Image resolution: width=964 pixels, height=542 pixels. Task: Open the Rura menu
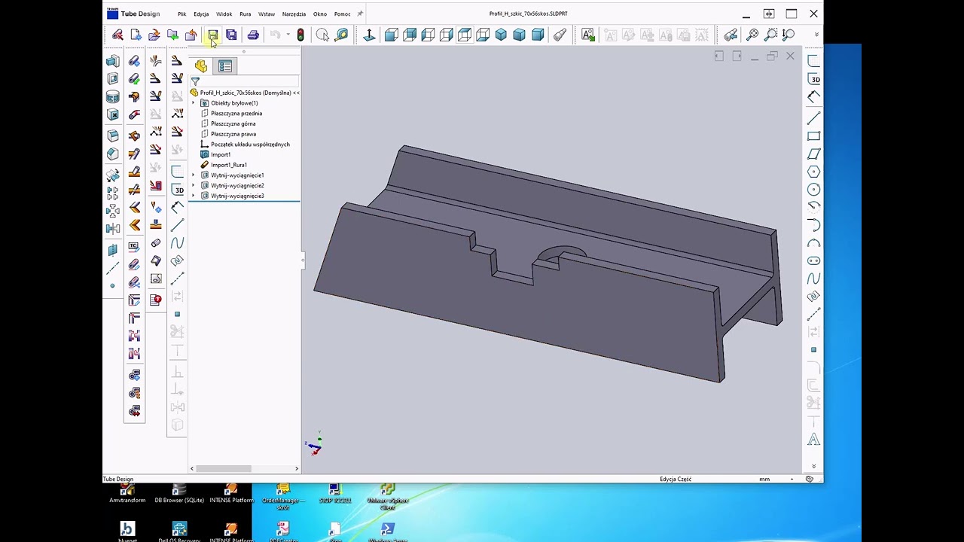[x=245, y=14]
